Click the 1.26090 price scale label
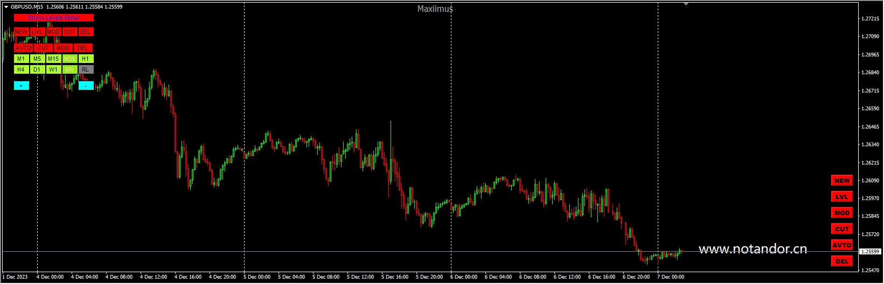 pyautogui.click(x=871, y=181)
